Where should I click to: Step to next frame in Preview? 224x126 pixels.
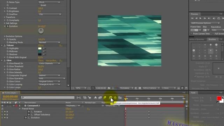click(x=205, y=18)
